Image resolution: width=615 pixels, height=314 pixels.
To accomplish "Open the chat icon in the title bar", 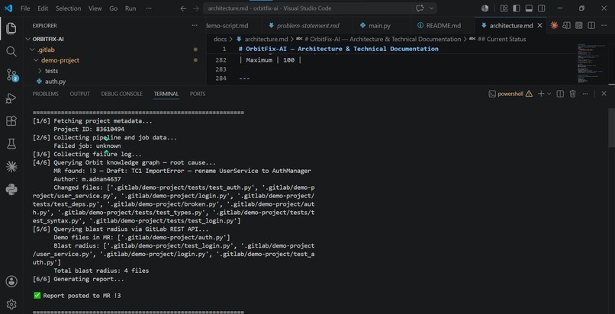I will pyautogui.click(x=420, y=8).
